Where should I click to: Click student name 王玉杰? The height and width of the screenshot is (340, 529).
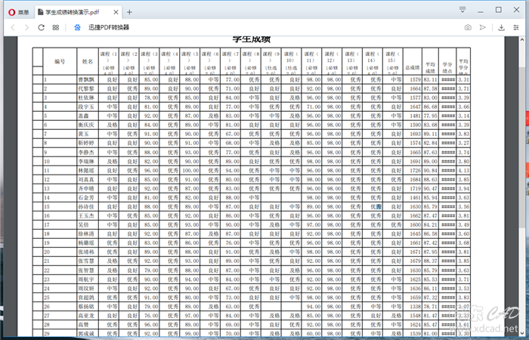click(86, 216)
